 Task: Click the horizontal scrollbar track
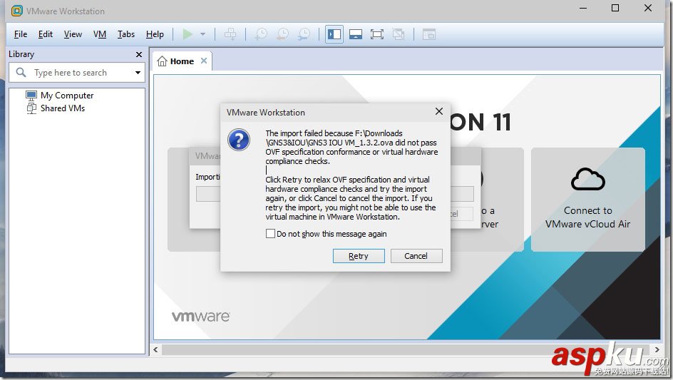[x=406, y=349]
